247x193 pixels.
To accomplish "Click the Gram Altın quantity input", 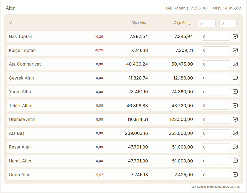I will click(x=216, y=175).
